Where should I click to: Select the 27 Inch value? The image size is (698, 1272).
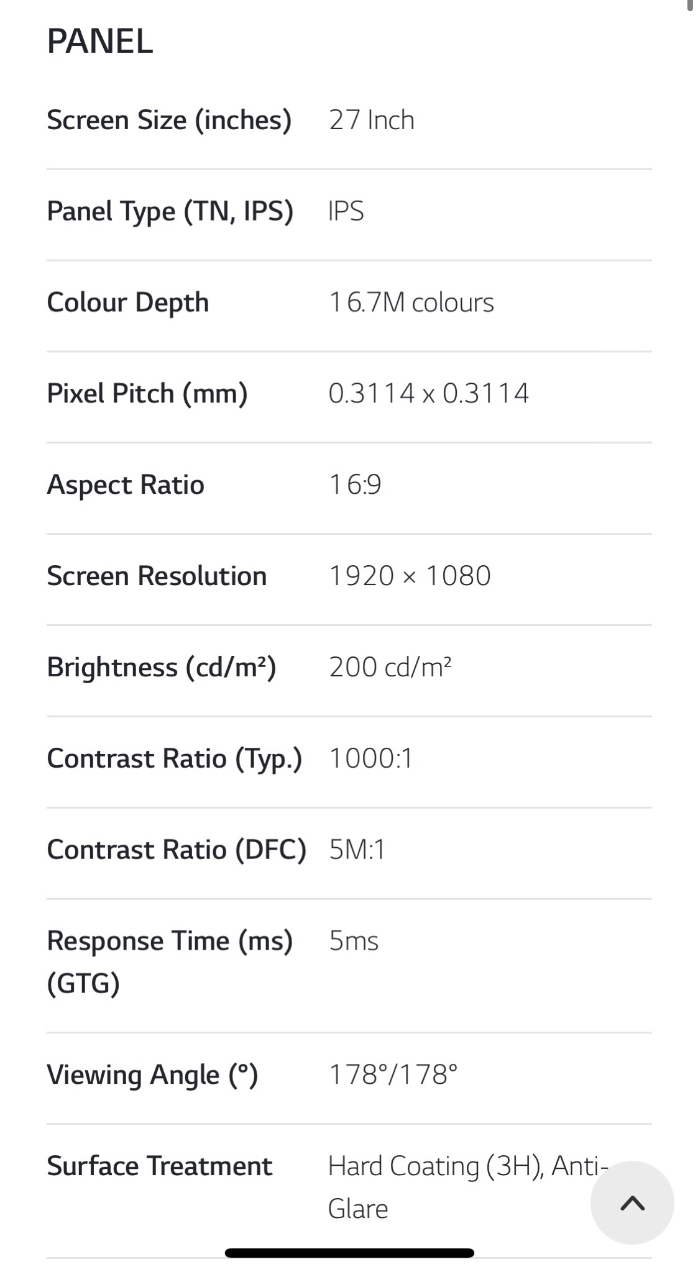coord(372,120)
